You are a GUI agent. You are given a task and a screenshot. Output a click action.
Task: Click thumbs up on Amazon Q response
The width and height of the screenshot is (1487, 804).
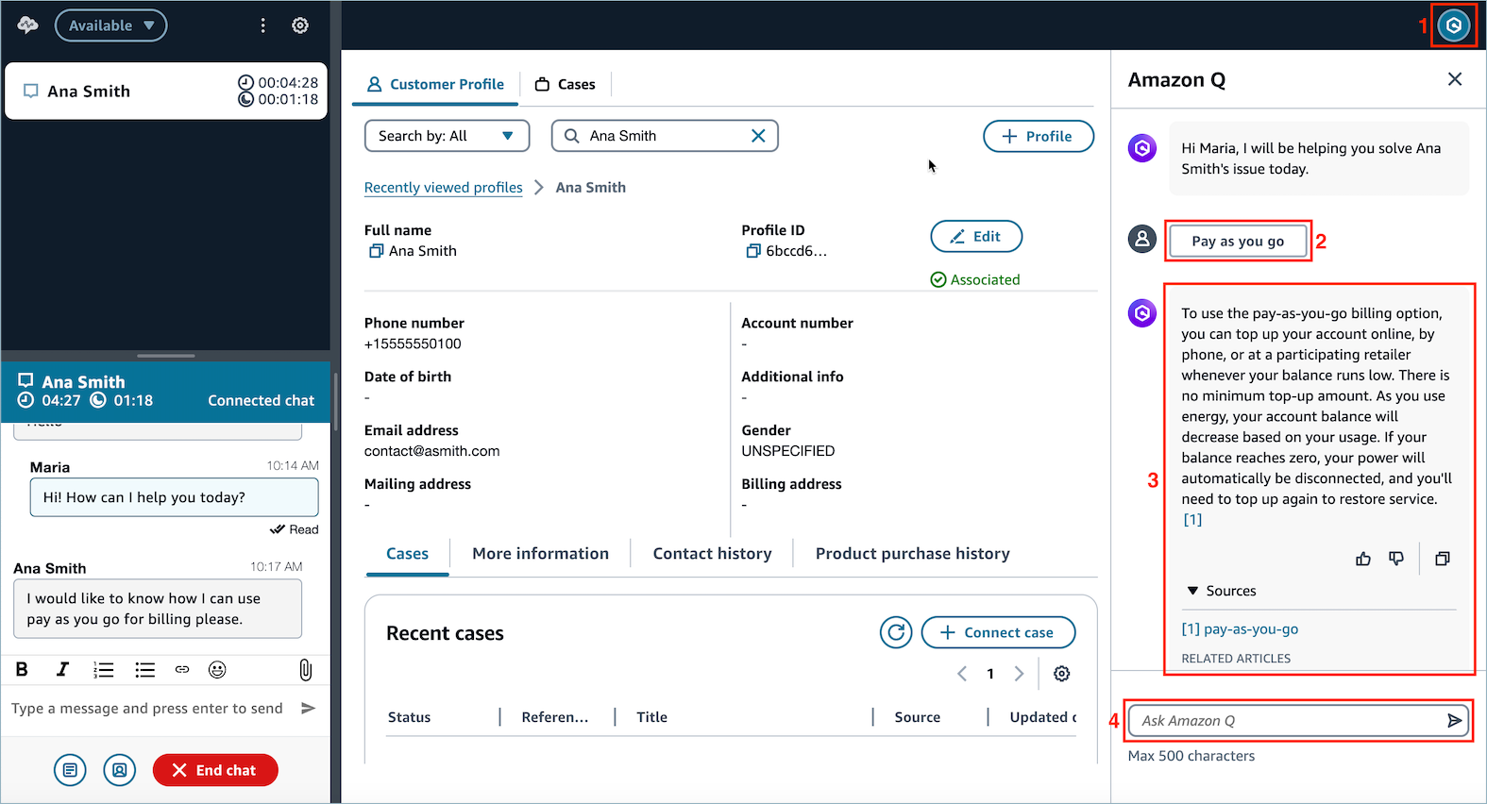(x=1363, y=559)
